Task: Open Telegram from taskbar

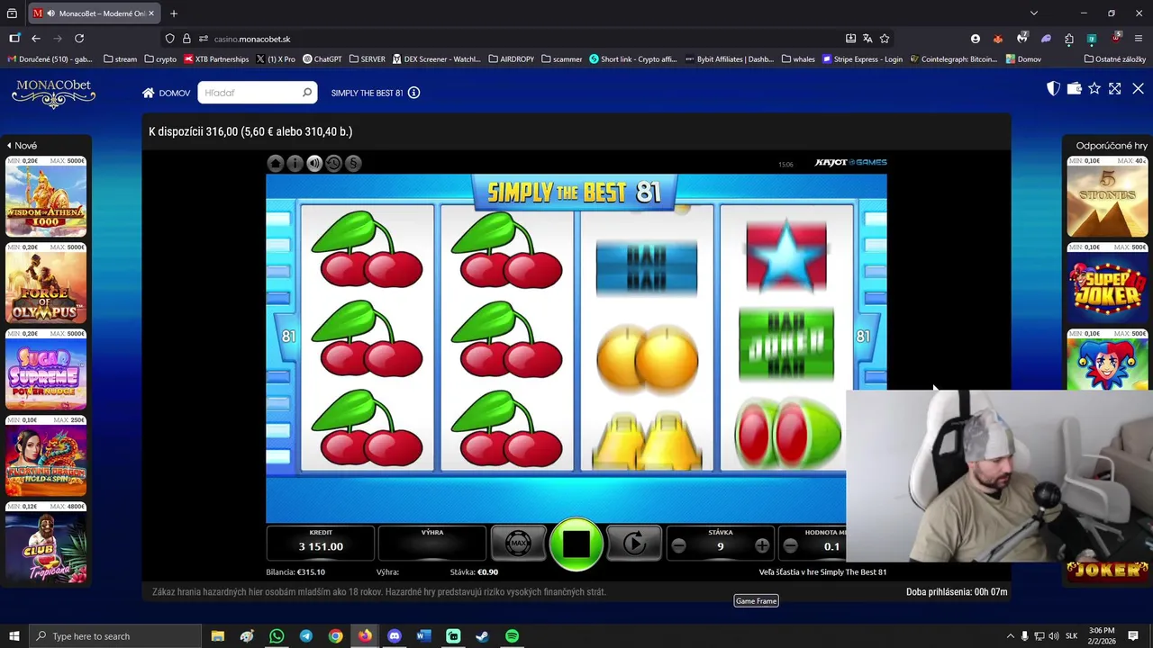Action: tap(306, 636)
